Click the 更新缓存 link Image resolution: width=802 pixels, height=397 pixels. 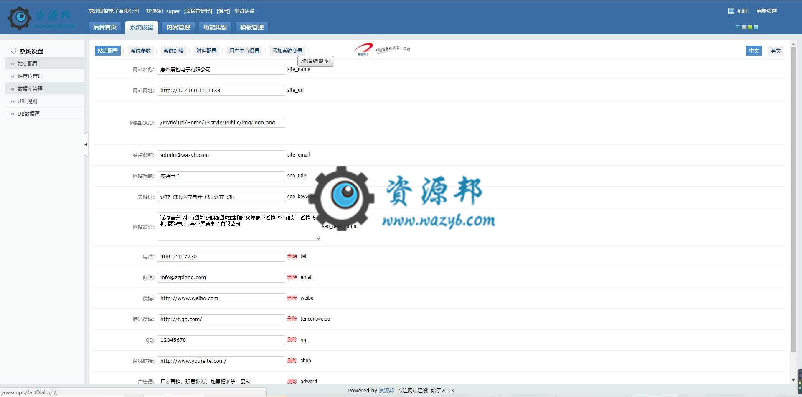[x=766, y=11]
